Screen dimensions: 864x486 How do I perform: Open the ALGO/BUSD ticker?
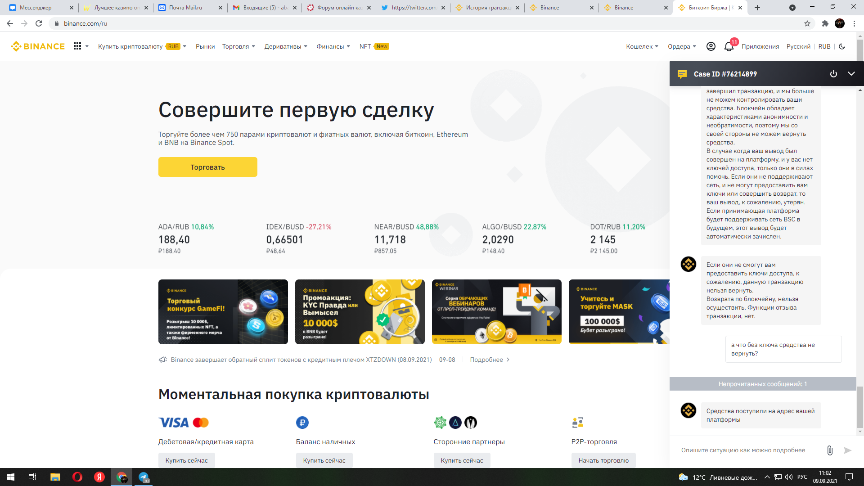point(514,239)
